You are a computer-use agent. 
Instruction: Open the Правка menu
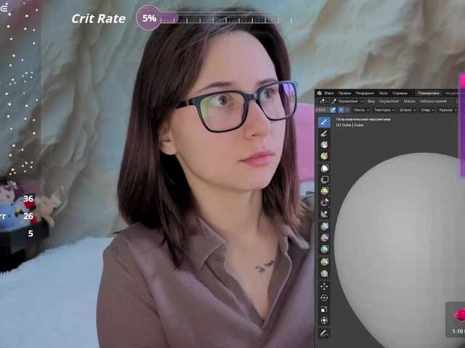[344, 94]
